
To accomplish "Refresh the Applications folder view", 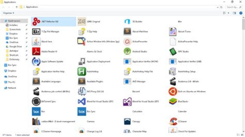I will pos(221,7).
